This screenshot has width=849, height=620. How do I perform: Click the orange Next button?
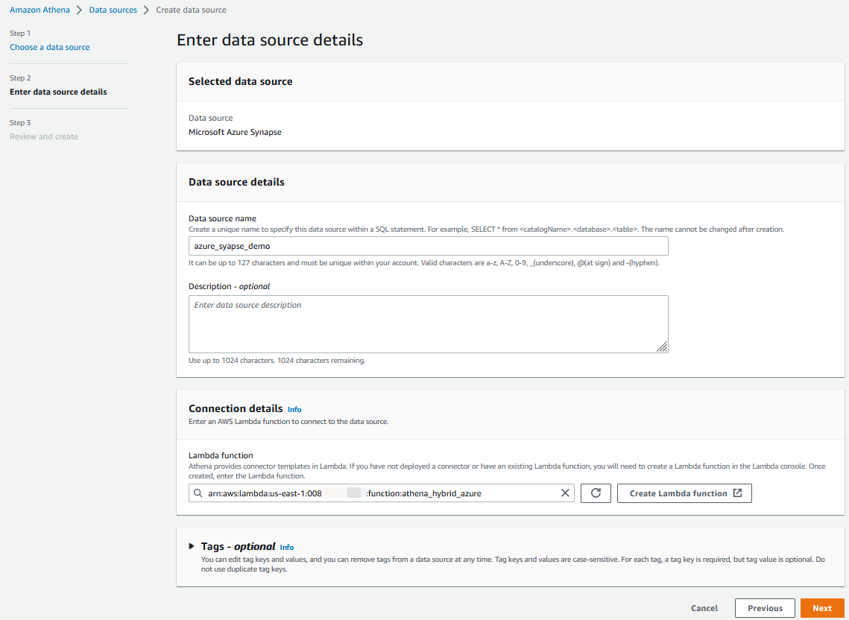point(822,608)
